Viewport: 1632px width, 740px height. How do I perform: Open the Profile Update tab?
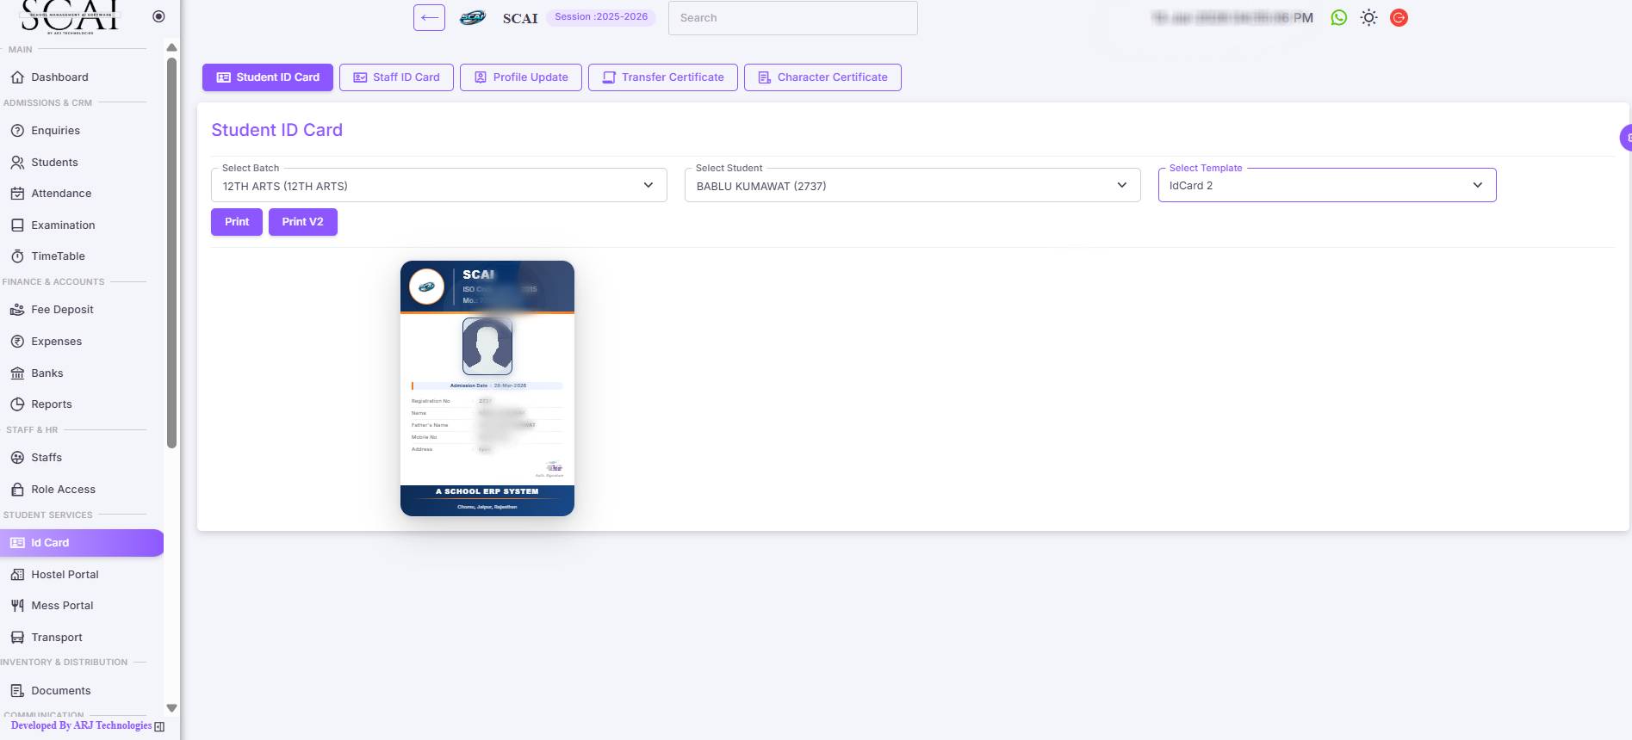(x=521, y=77)
